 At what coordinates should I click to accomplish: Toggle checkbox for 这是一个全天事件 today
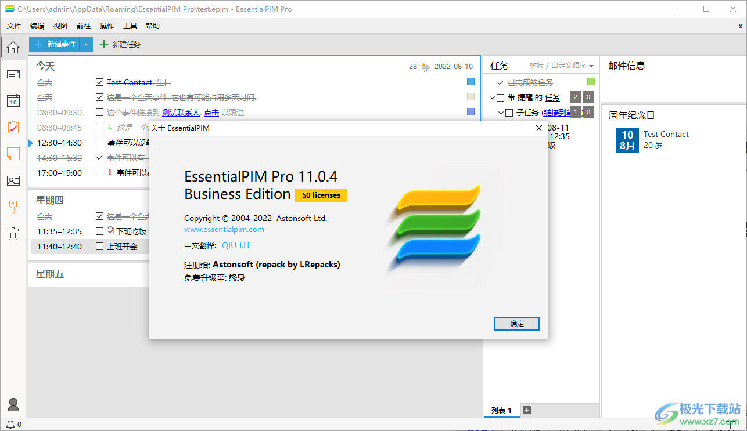[x=100, y=97]
